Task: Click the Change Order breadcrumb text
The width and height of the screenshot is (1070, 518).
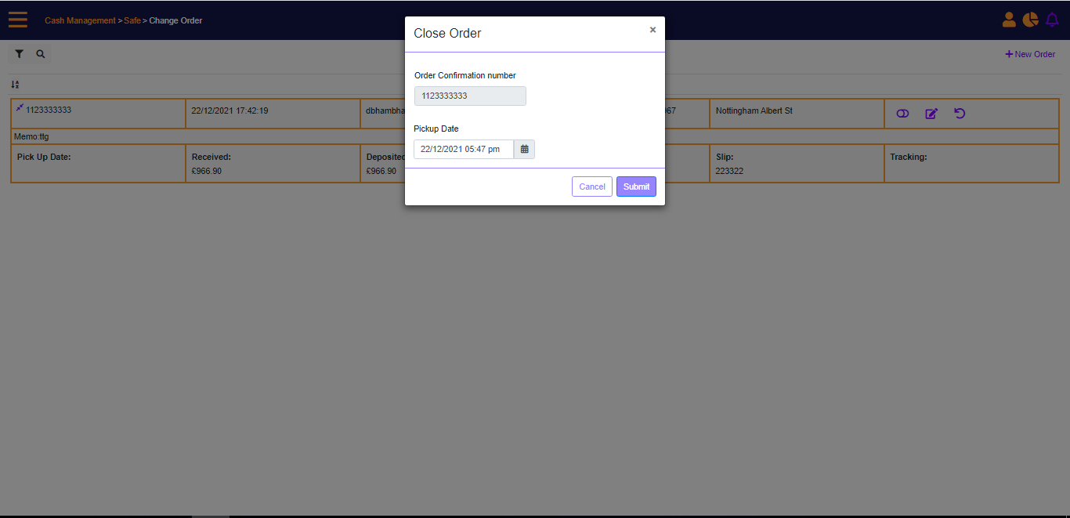Action: [175, 20]
